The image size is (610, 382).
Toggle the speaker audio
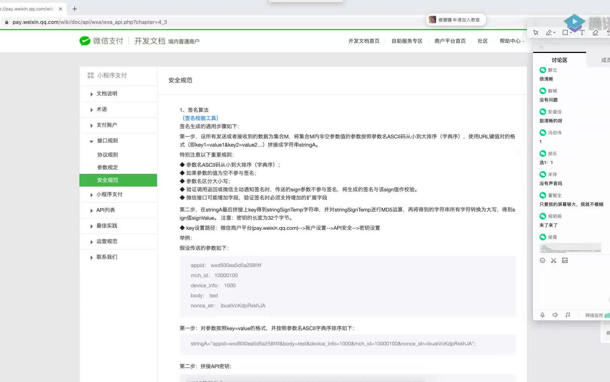555,315
